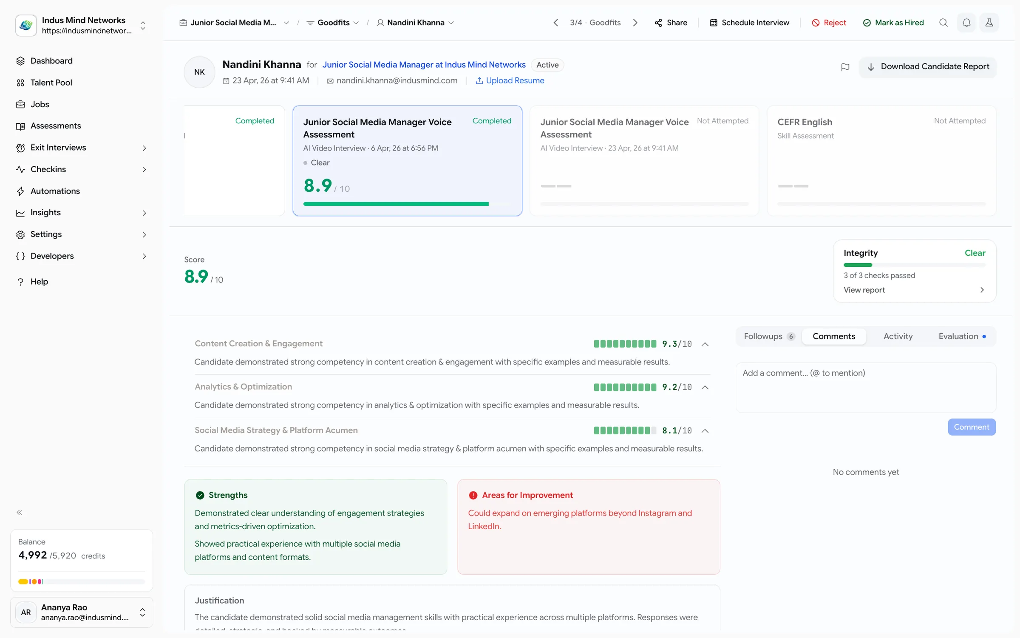The image size is (1020, 638).
Task: Select the CEFR English assessment card
Action: pyautogui.click(x=881, y=161)
